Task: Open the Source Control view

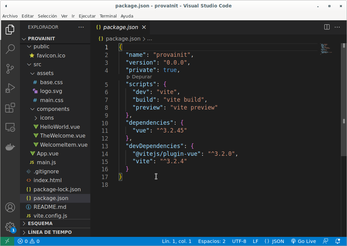Action: point(10,69)
